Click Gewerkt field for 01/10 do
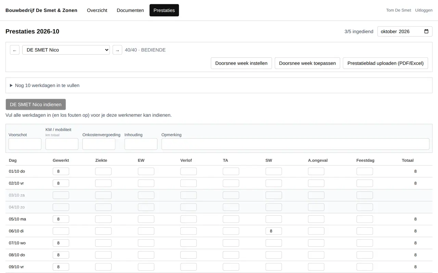438x273 pixels. [61, 171]
